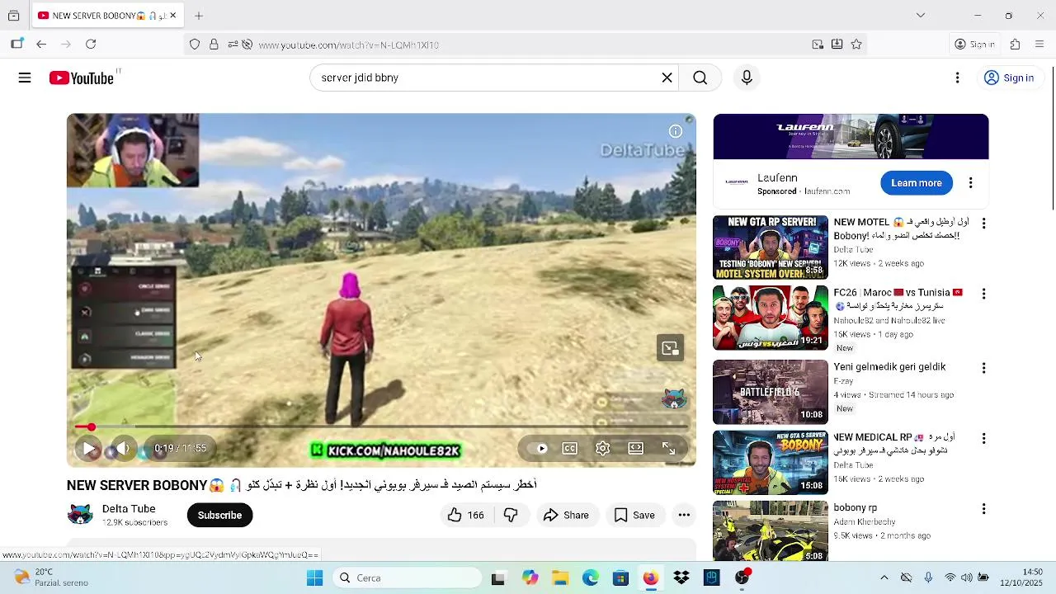
Task: Seek using the video progress bar
Action: [x=381, y=427]
